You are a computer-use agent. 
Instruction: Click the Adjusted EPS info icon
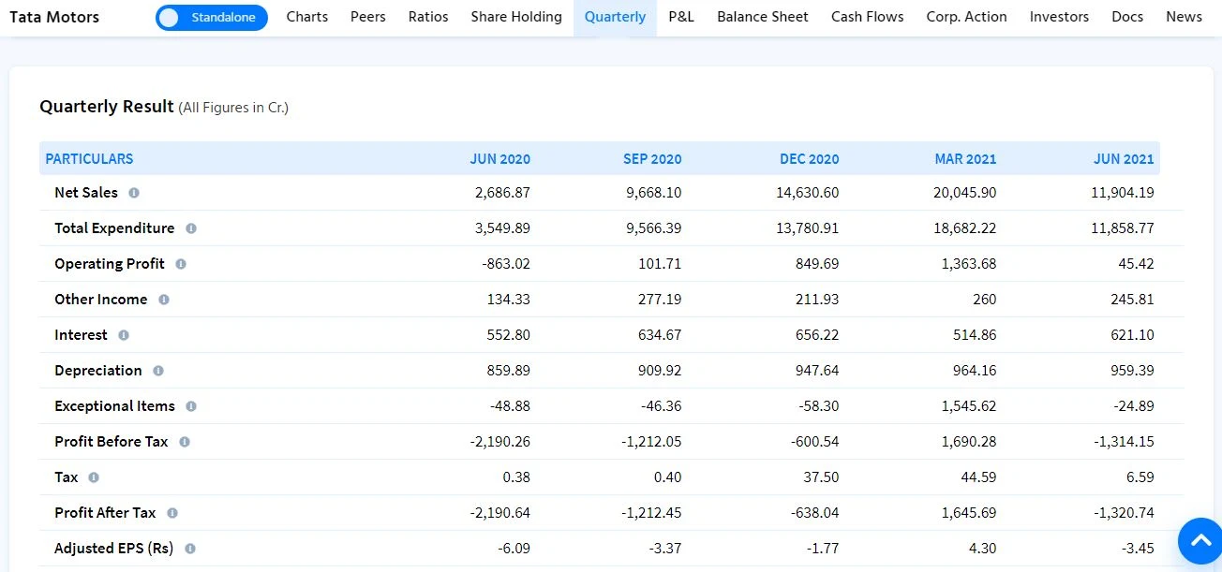tap(188, 549)
